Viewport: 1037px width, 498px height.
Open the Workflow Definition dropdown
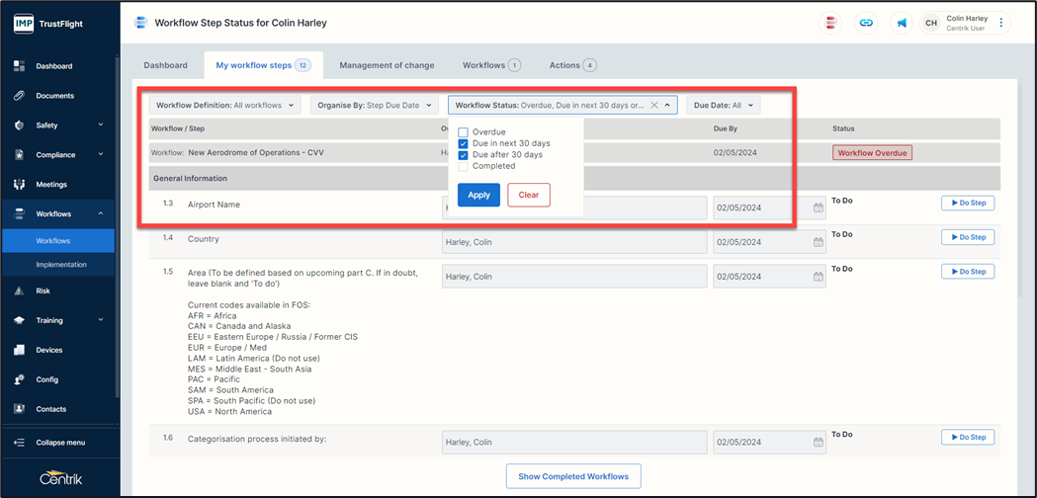(x=225, y=105)
